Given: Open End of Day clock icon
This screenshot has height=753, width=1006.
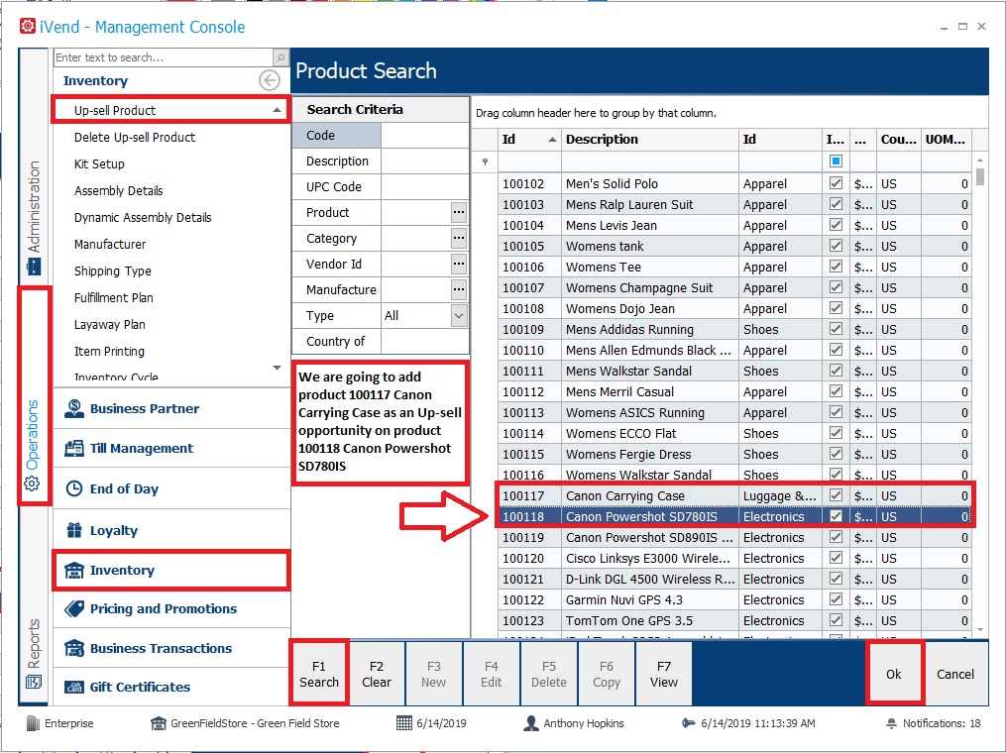Looking at the screenshot, I should pos(74,488).
